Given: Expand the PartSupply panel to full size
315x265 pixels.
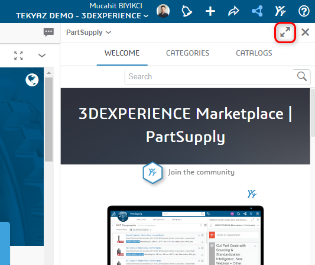Looking at the screenshot, I should [285, 32].
